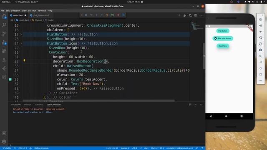
Task: Open the Manage gear in activity bar
Action: point(4,142)
